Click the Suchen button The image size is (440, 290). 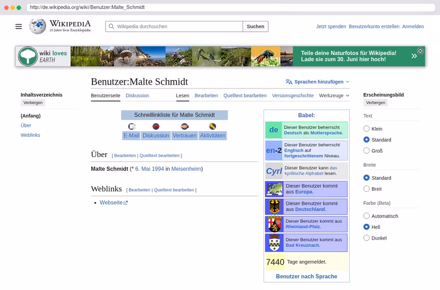click(255, 26)
